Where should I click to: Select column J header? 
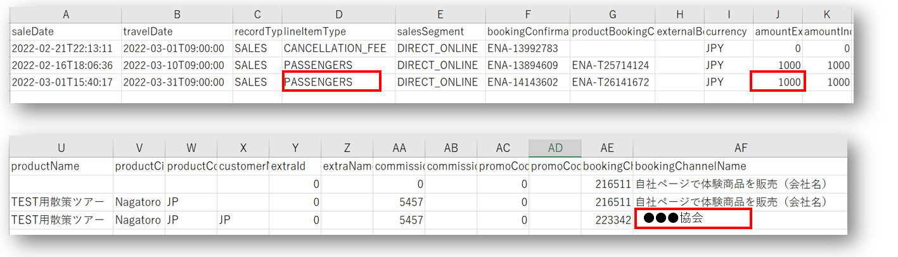pos(778,14)
